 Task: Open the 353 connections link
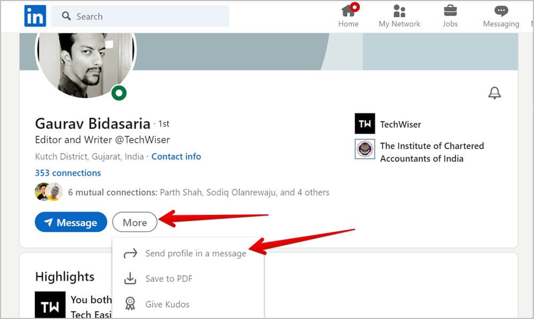(68, 173)
